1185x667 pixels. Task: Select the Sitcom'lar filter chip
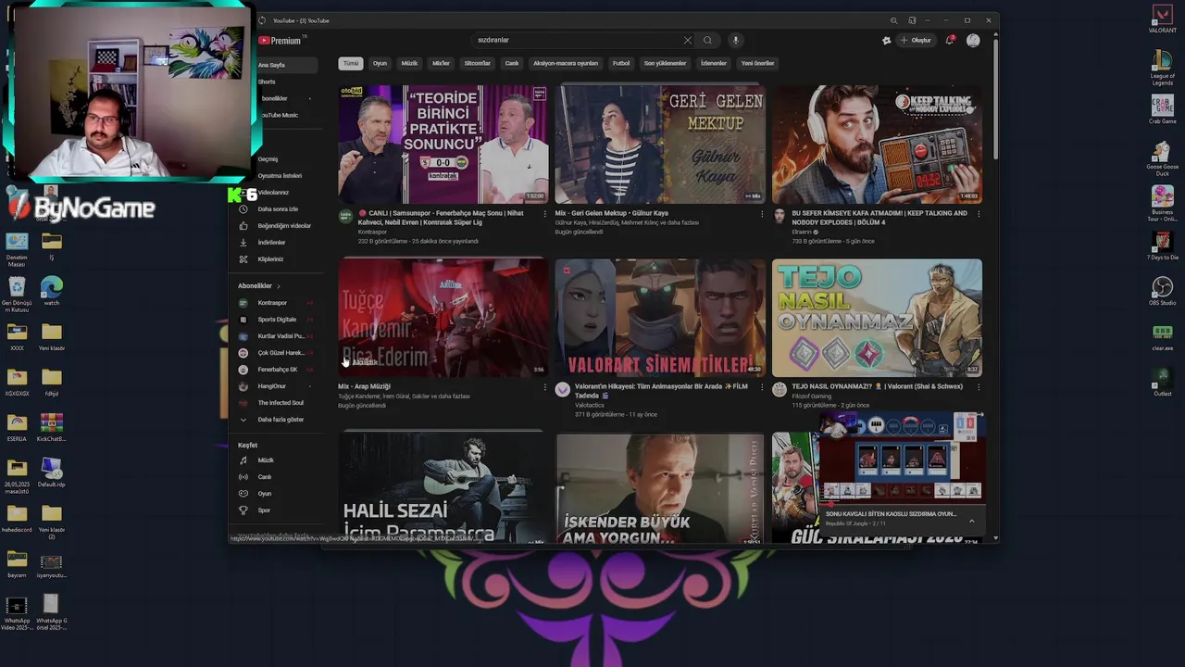pos(477,64)
